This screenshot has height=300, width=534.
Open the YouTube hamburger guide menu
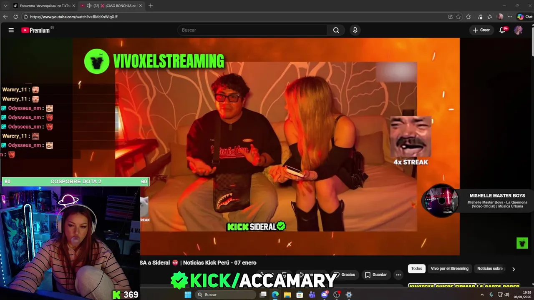tap(11, 30)
